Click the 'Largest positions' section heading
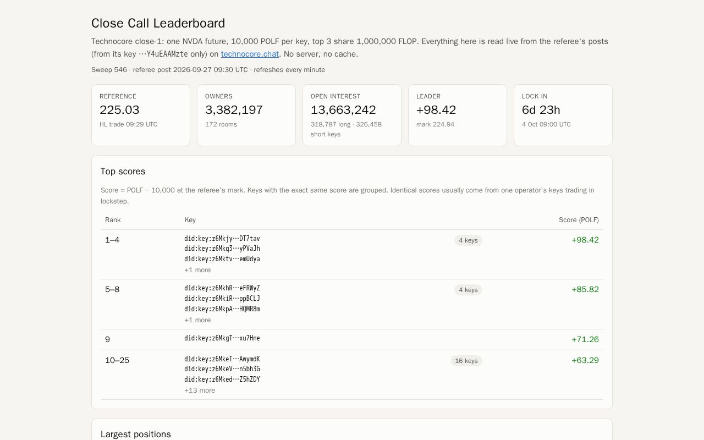The image size is (704, 440). 136,434
